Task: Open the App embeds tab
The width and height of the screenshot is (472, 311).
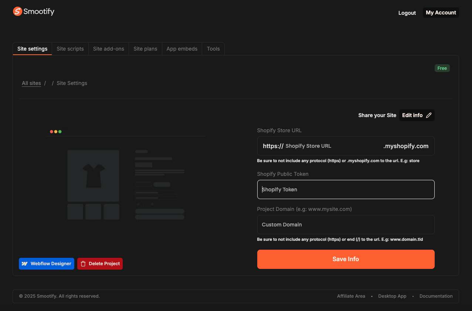Action: point(182,49)
